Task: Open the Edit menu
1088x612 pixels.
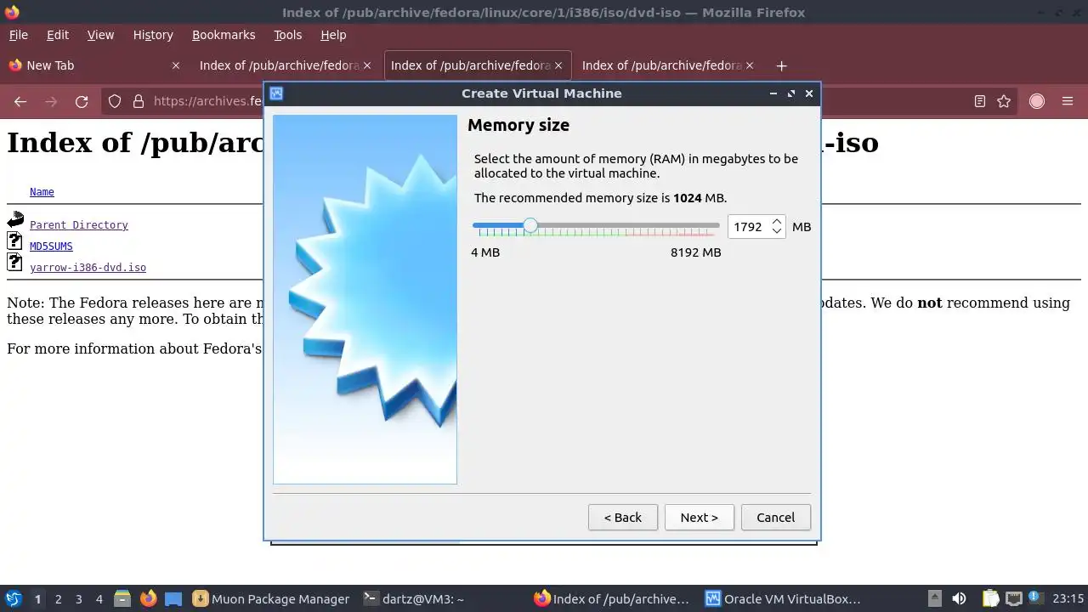Action: point(58,35)
